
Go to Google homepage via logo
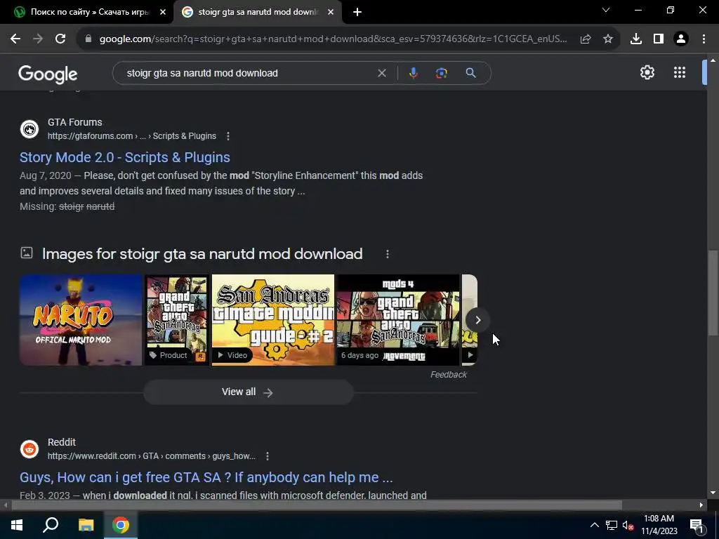point(48,74)
